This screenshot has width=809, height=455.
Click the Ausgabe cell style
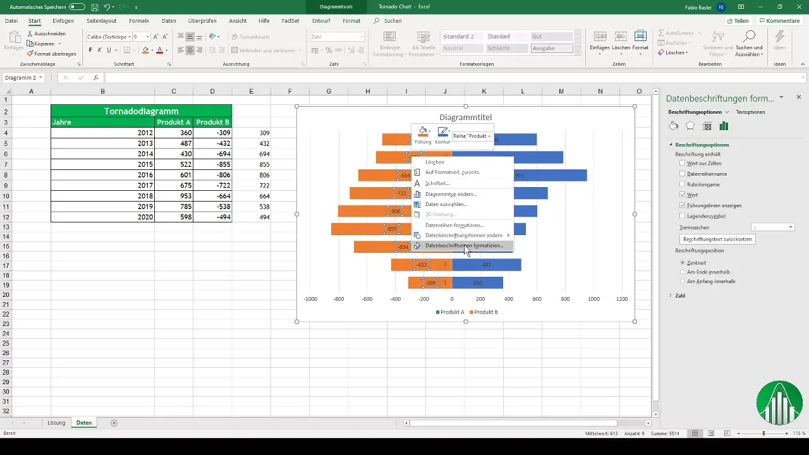552,48
